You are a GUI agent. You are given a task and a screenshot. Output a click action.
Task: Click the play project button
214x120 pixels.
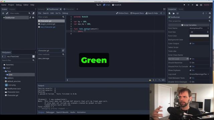184,5
